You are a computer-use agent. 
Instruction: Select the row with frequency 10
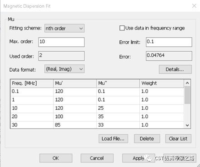coord(97,108)
